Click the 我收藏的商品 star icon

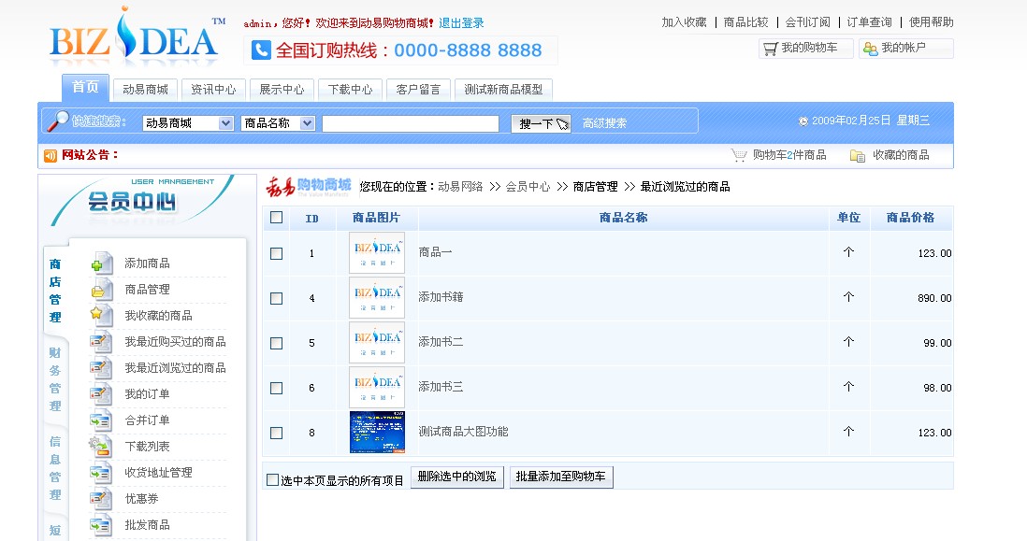tap(101, 316)
